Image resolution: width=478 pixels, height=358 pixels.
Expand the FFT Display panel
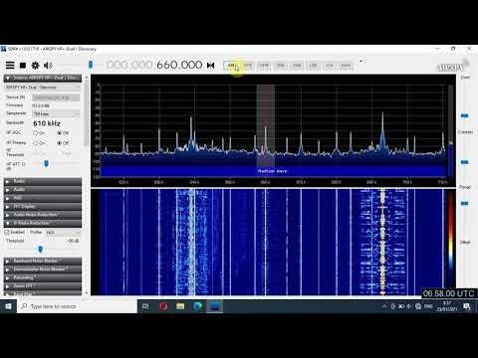[43, 206]
